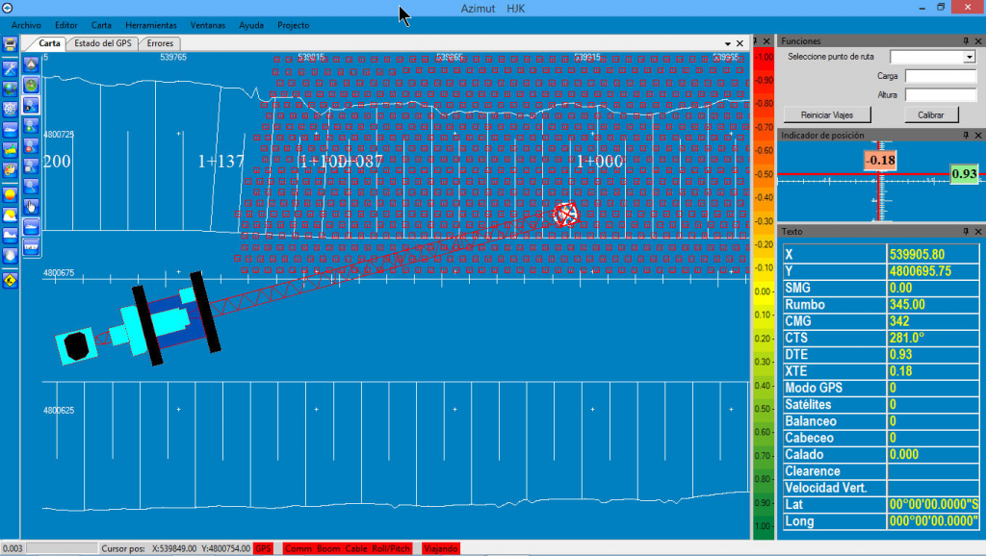Image resolution: width=986 pixels, height=556 pixels.
Task: Expand the Seleccione punto de ruta dropdown
Action: (970, 58)
